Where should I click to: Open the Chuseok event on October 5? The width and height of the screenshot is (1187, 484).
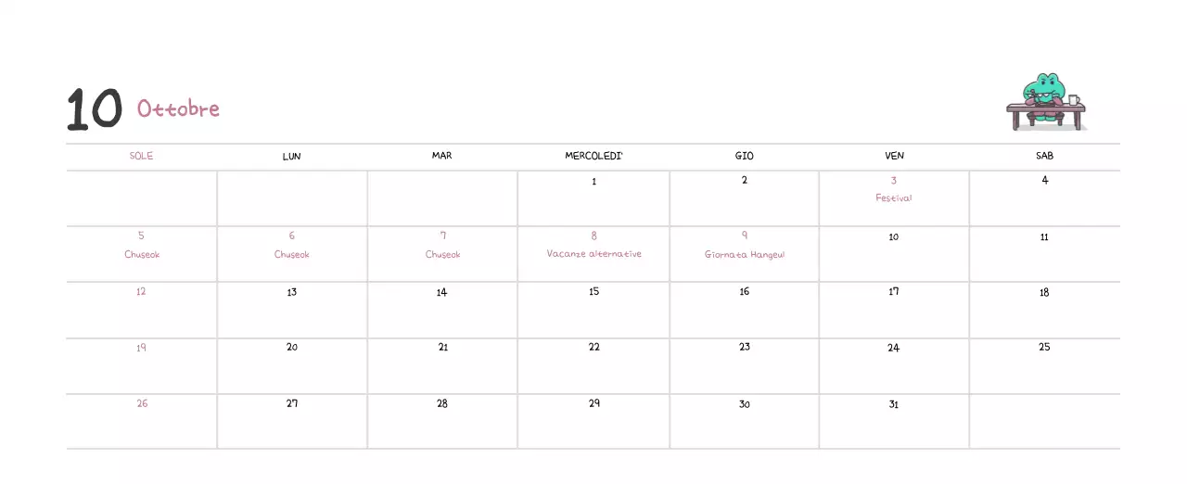(x=142, y=254)
